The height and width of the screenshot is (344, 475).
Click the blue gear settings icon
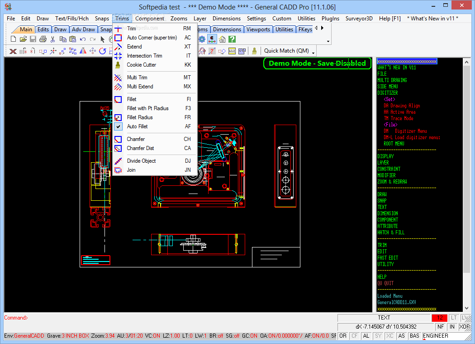202,39
